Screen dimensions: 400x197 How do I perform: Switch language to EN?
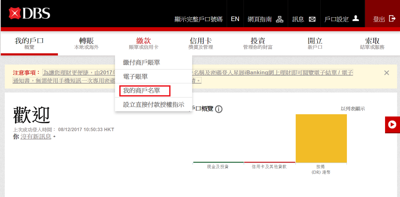click(235, 19)
